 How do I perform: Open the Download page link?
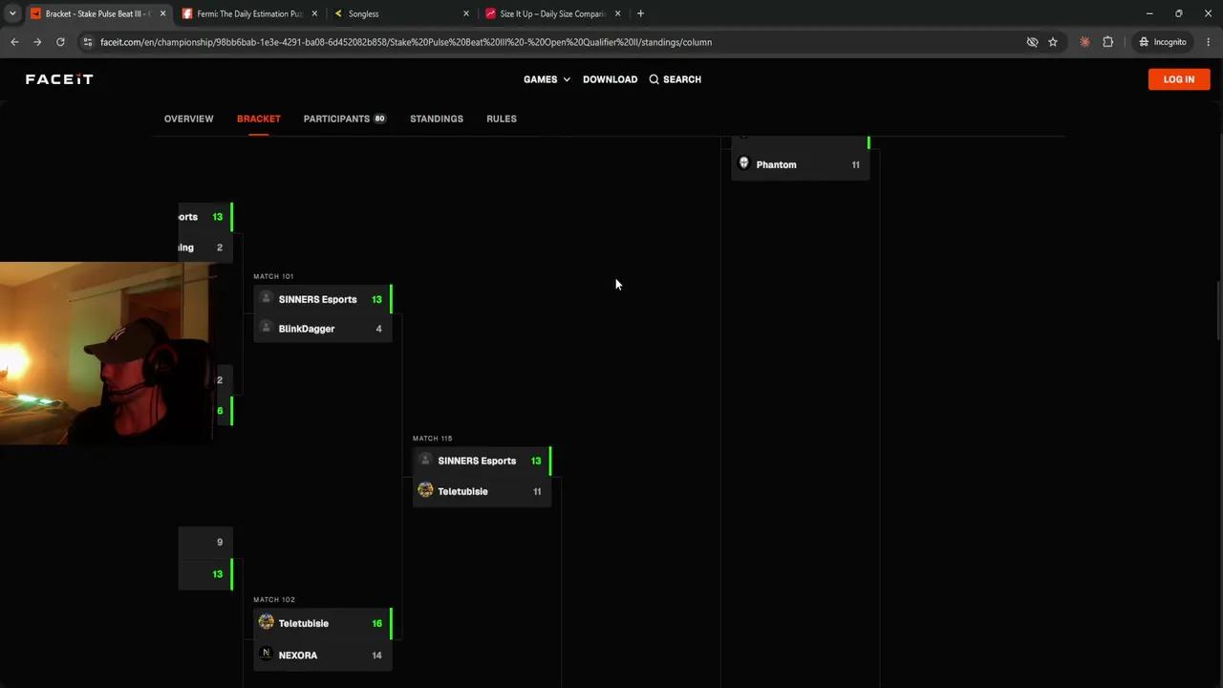[610, 79]
